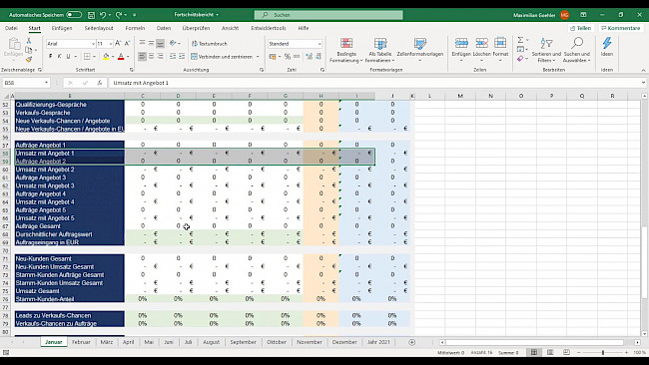Switch to the Jahr 2021 sheet tab
Viewport: 649px width, 365px height.
pyautogui.click(x=378, y=342)
